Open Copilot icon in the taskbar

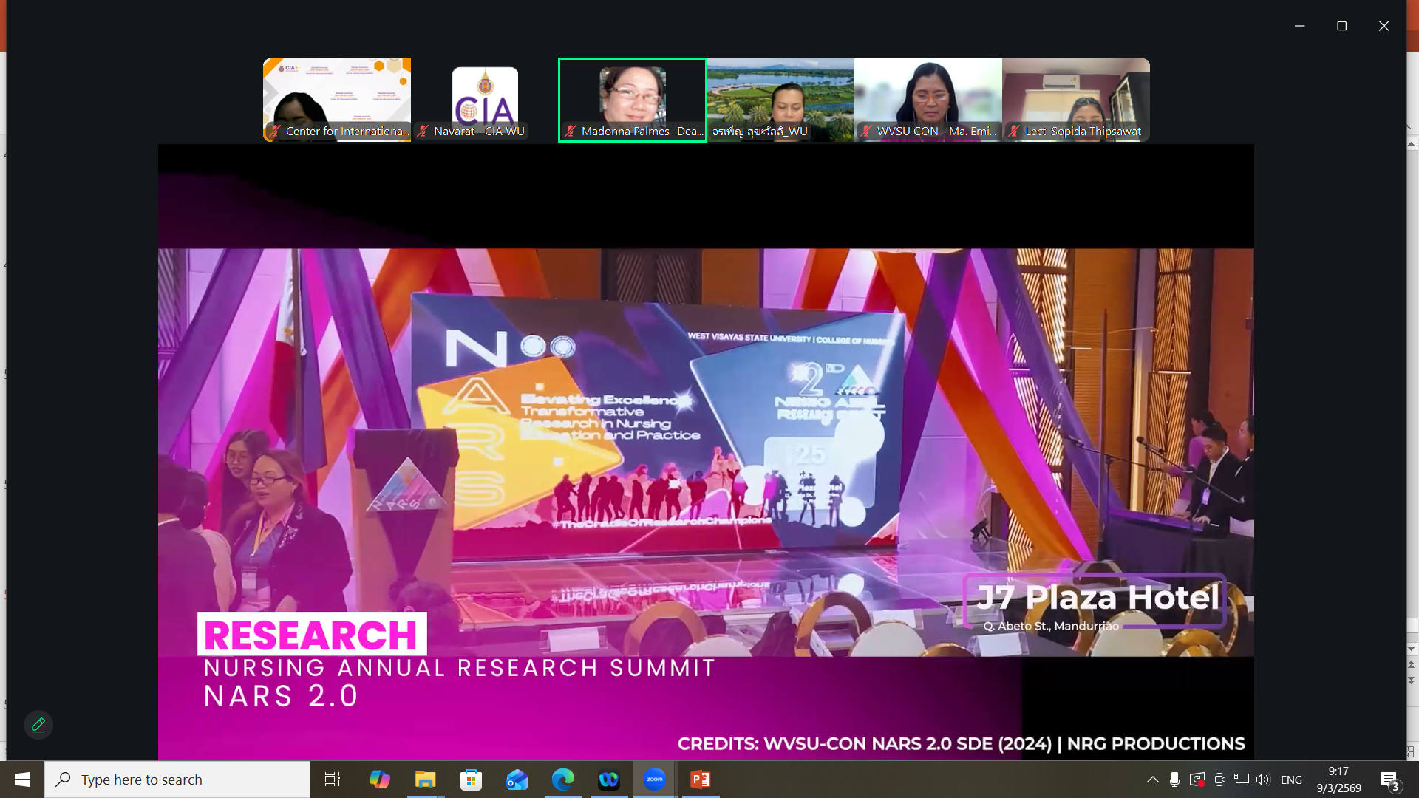pyautogui.click(x=379, y=780)
